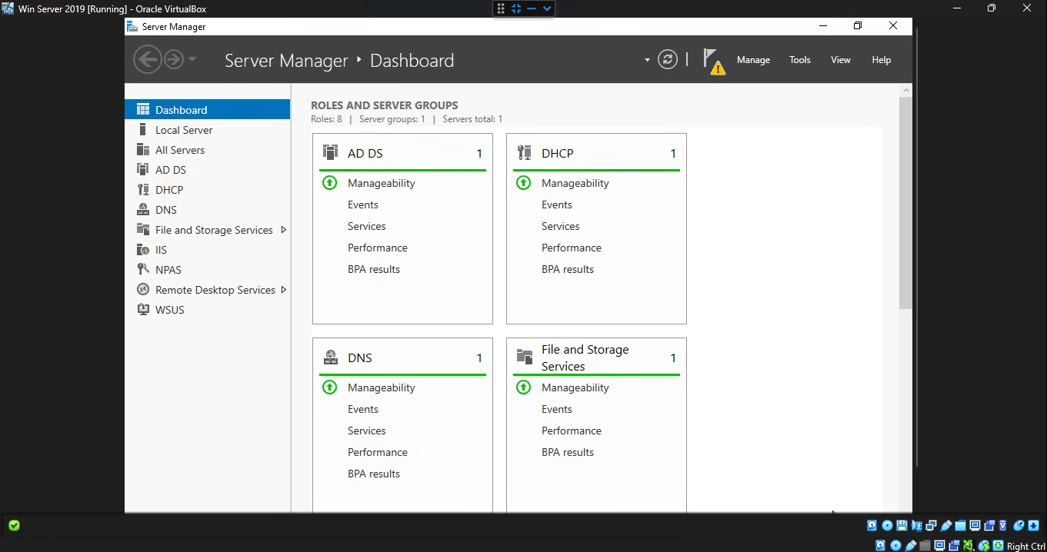
Task: Open the dropdown arrow left of Refresh
Action: [647, 60]
